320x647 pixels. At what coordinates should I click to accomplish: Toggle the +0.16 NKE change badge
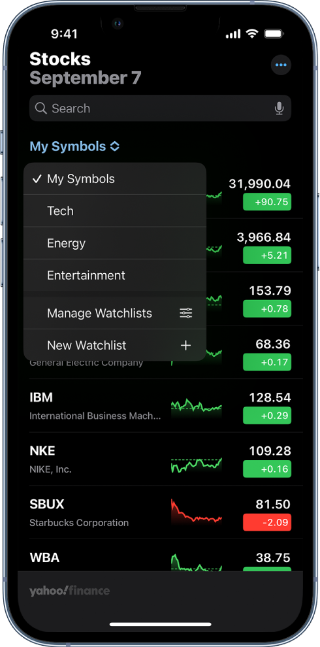267,469
